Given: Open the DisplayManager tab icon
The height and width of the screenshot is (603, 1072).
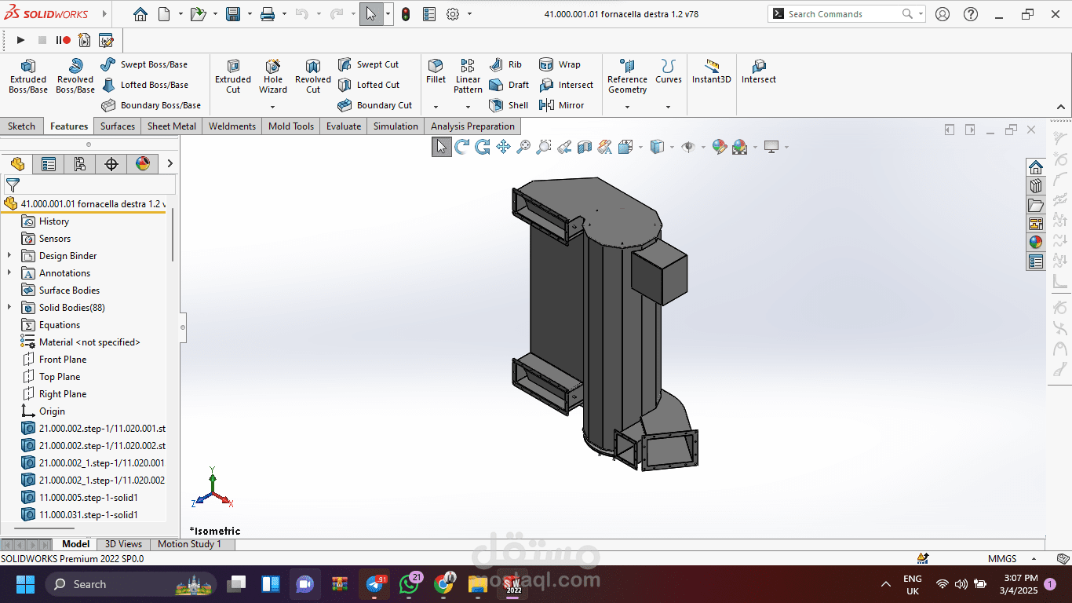Looking at the screenshot, I should [x=143, y=163].
